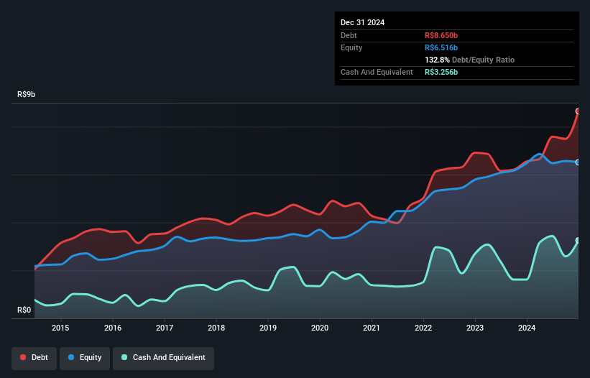
Task: Click the R$0 y-axis label
Action: click(24, 310)
